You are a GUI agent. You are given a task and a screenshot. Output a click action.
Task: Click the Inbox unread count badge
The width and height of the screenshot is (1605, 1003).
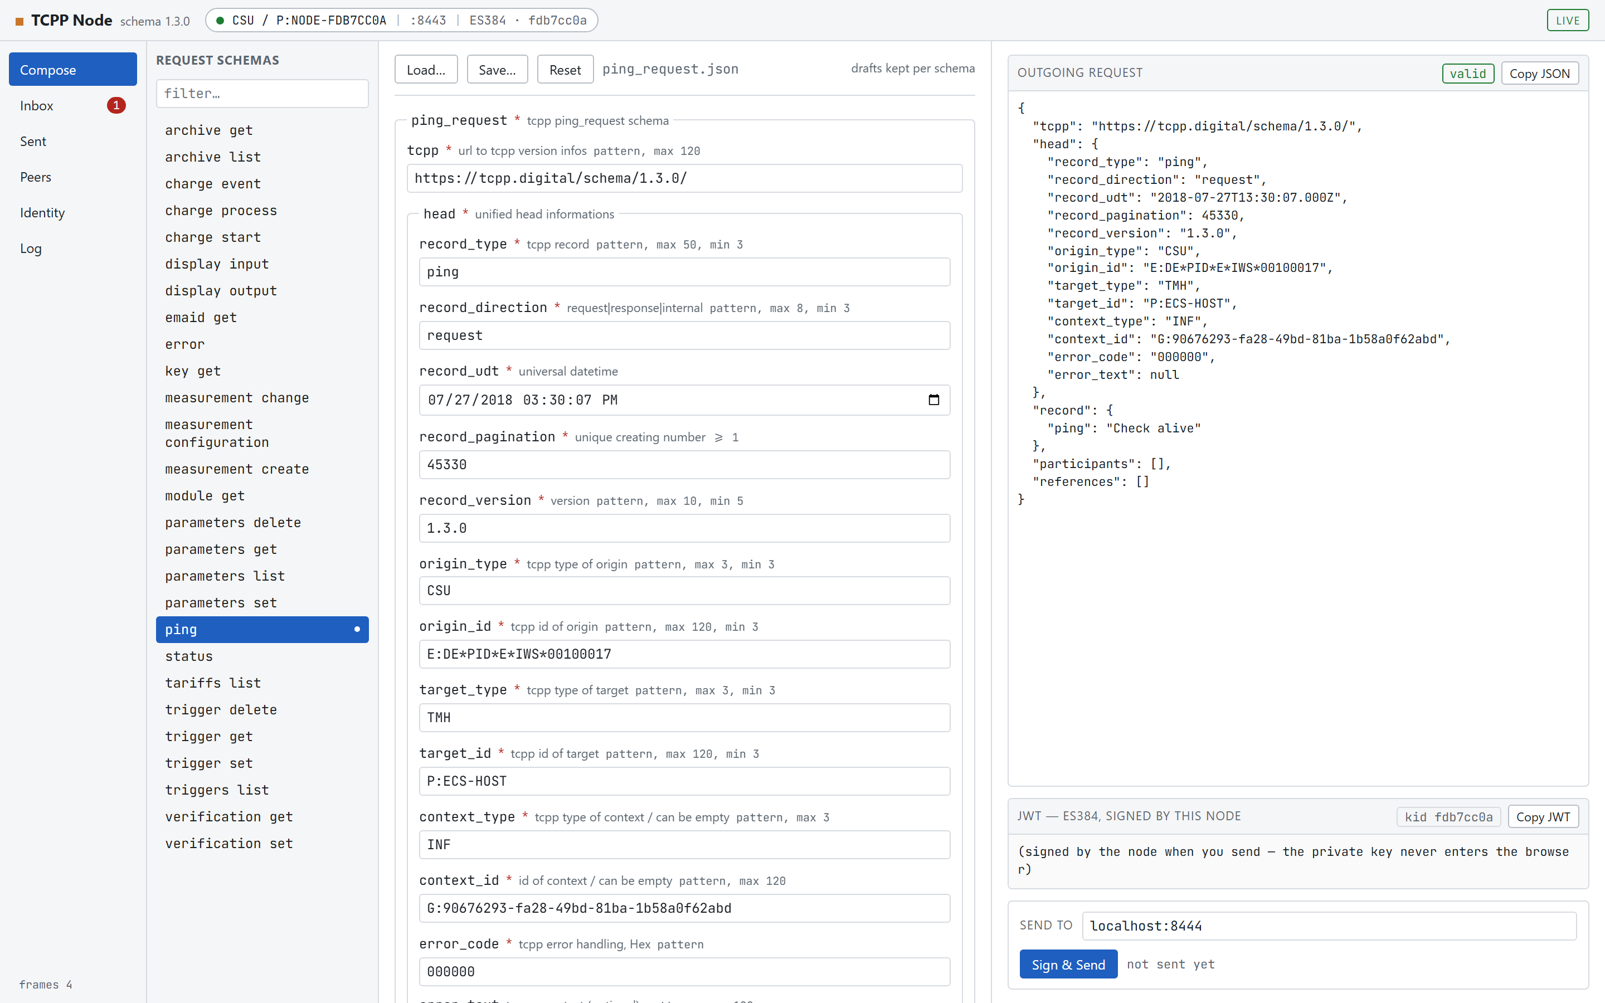click(116, 105)
